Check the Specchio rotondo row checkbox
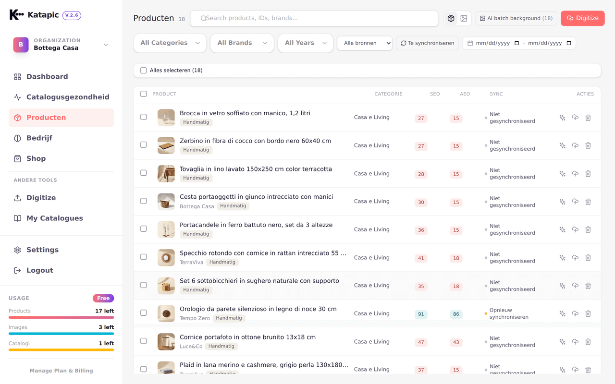The height and width of the screenshot is (384, 615). coord(143,257)
